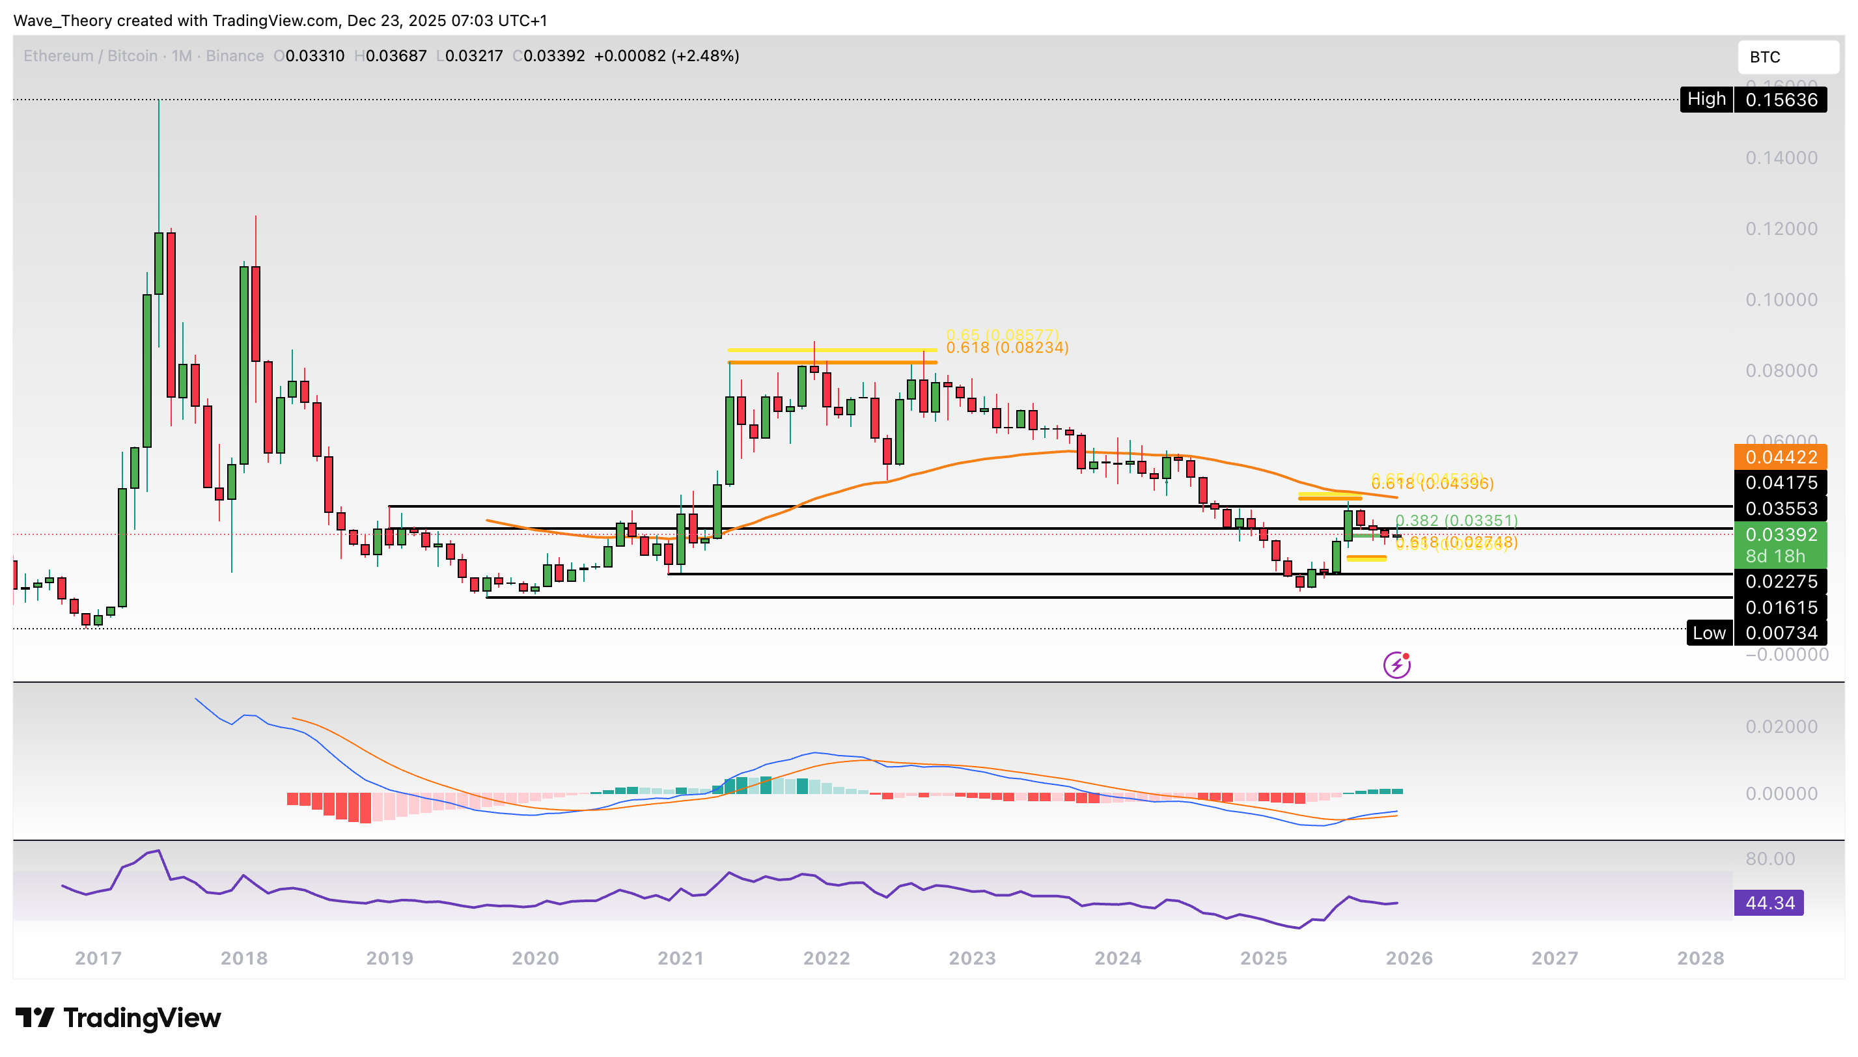
Task: Click the 0.04175 horizontal line price tag
Action: (x=1781, y=483)
